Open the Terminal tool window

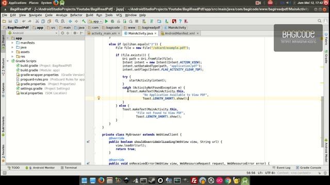69,168
